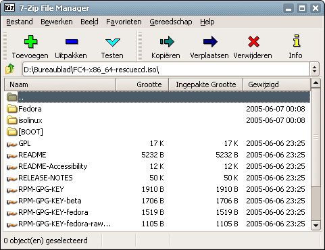The height and width of the screenshot is (250, 325).
Task: Click the RPM-GPG-KEY-fedora-raw... file icon
Action: coord(12,224)
